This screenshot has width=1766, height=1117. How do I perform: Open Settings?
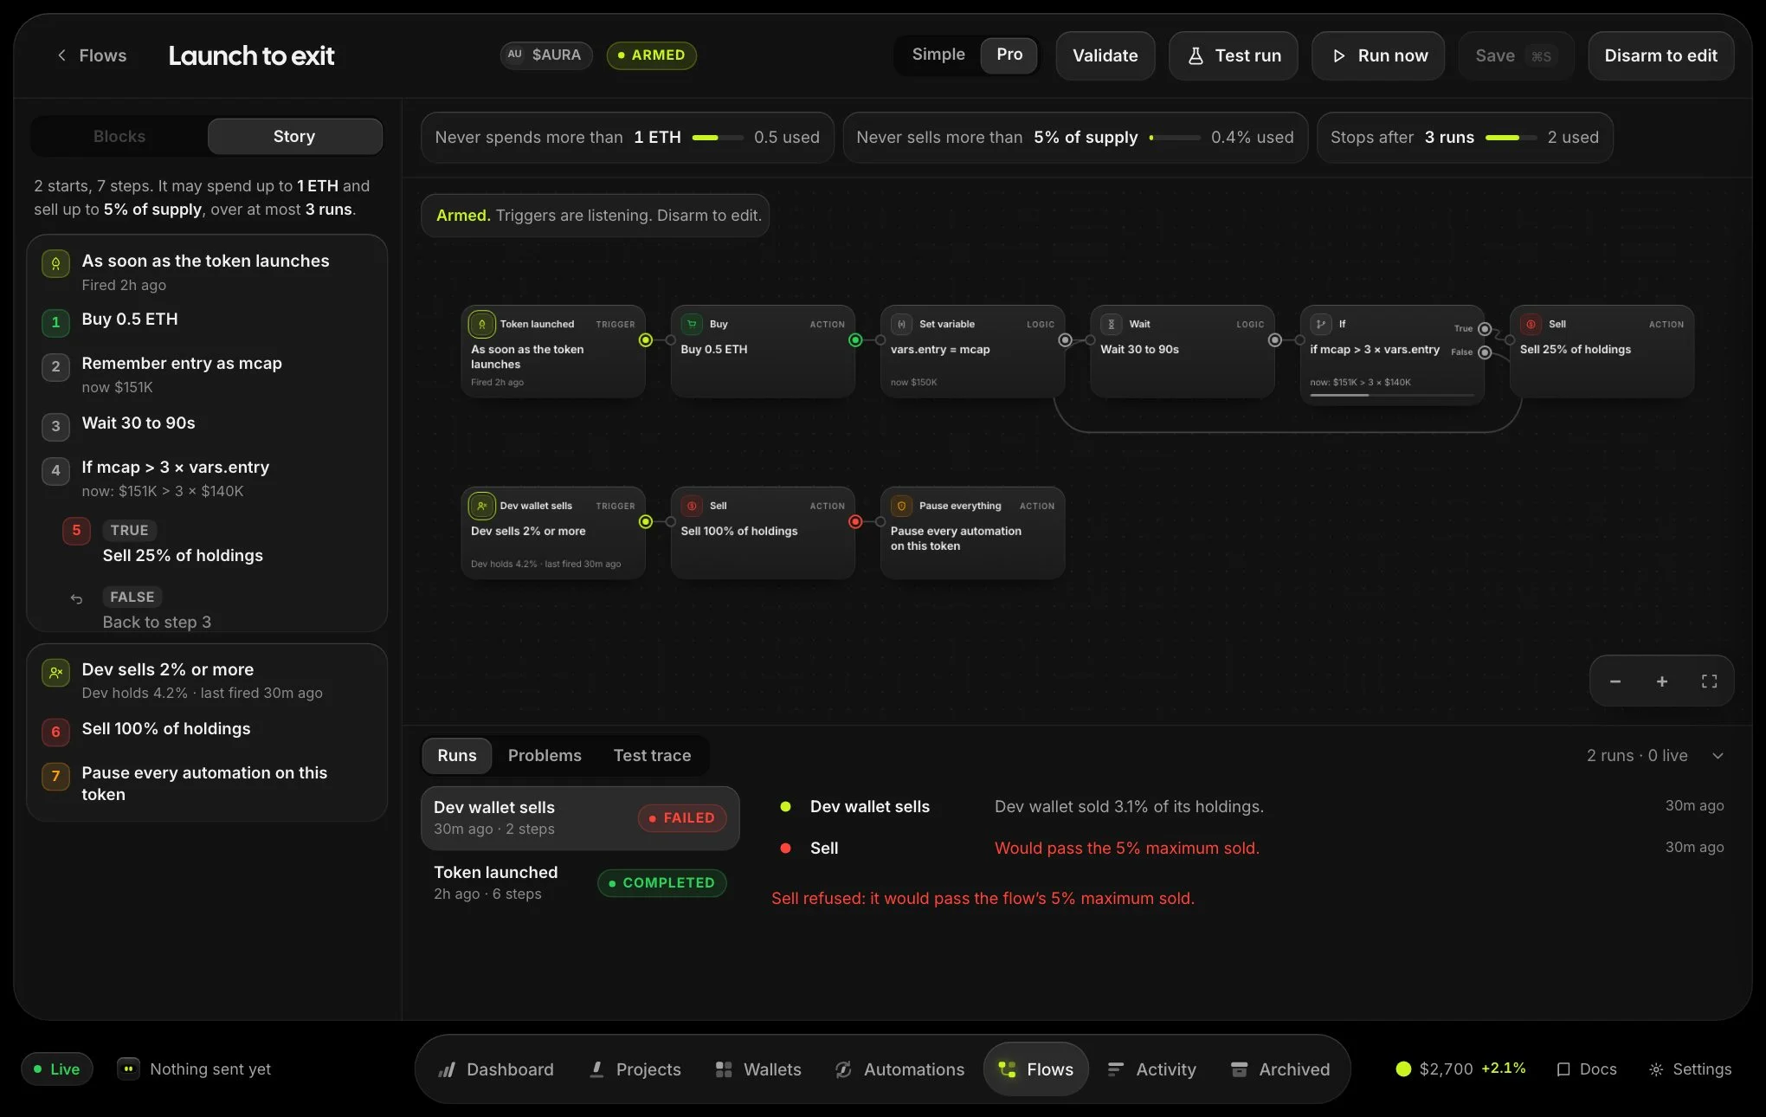(1691, 1069)
